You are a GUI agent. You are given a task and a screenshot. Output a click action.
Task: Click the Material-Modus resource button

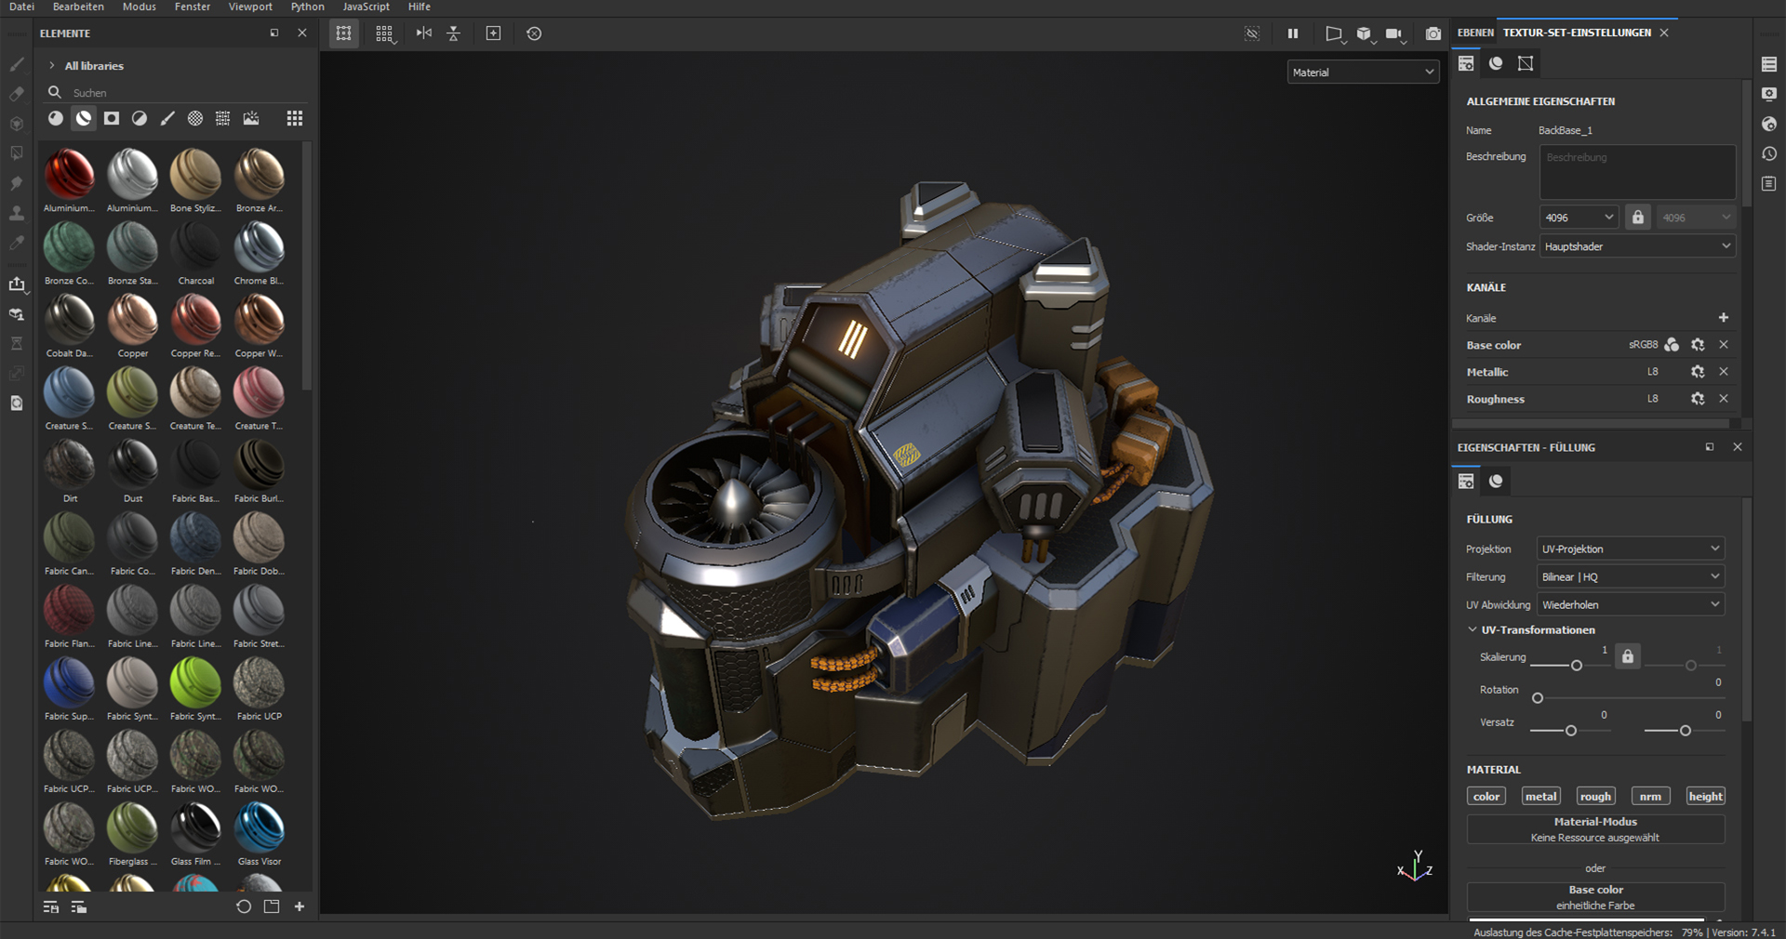(x=1595, y=829)
